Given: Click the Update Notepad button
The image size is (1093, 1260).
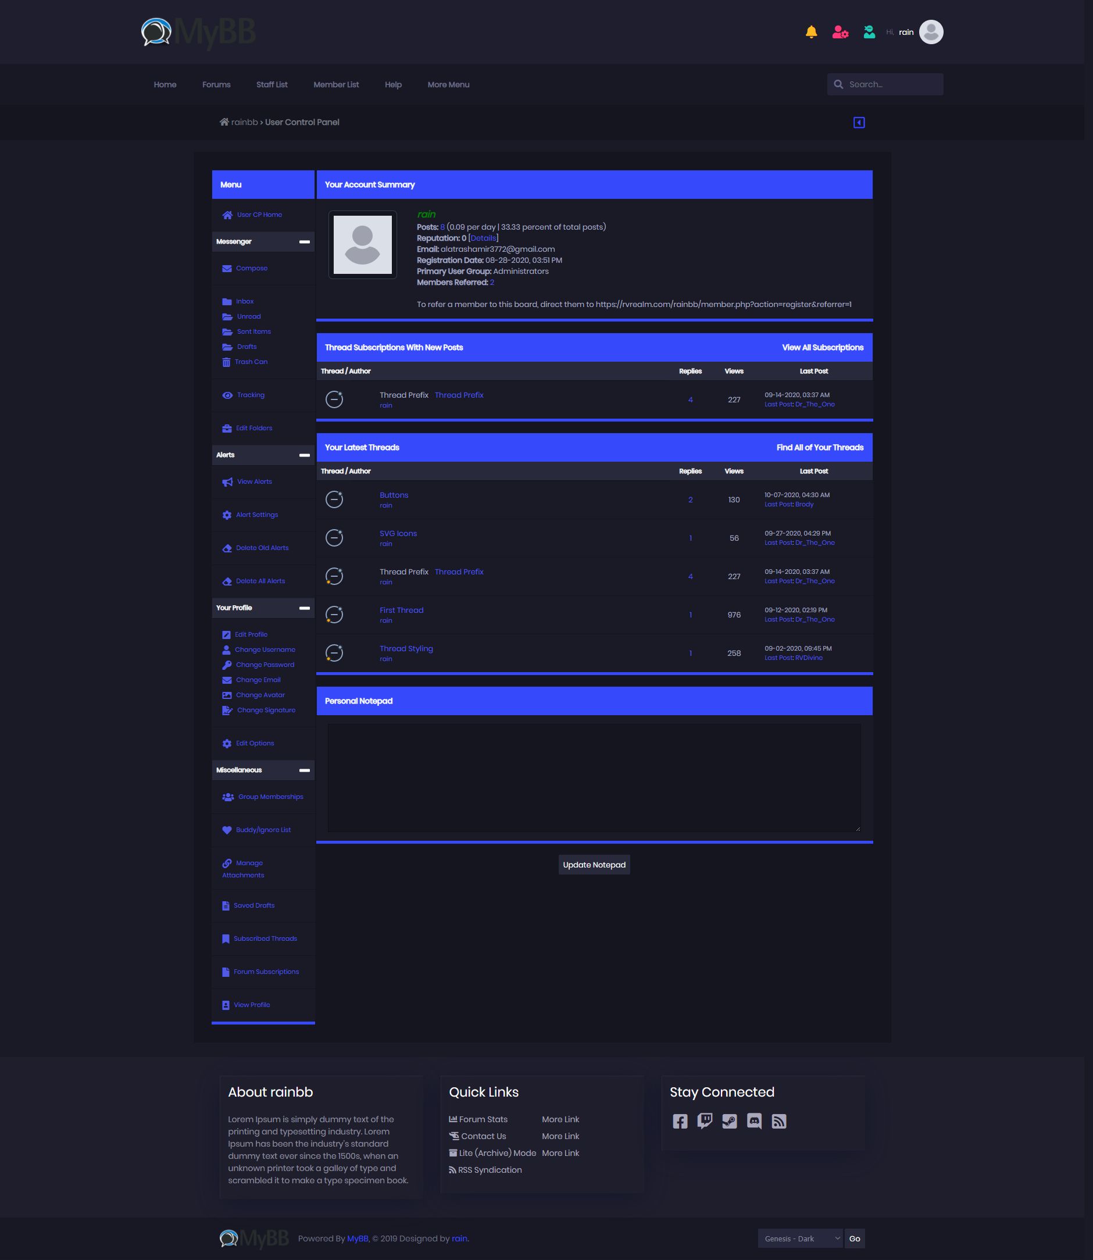Looking at the screenshot, I should point(594,865).
